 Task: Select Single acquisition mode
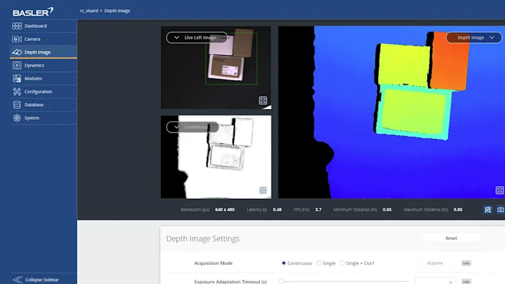click(x=319, y=263)
